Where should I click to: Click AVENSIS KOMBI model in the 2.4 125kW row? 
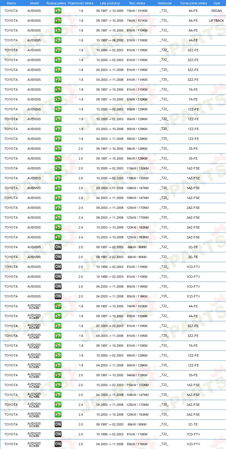pos(34,405)
